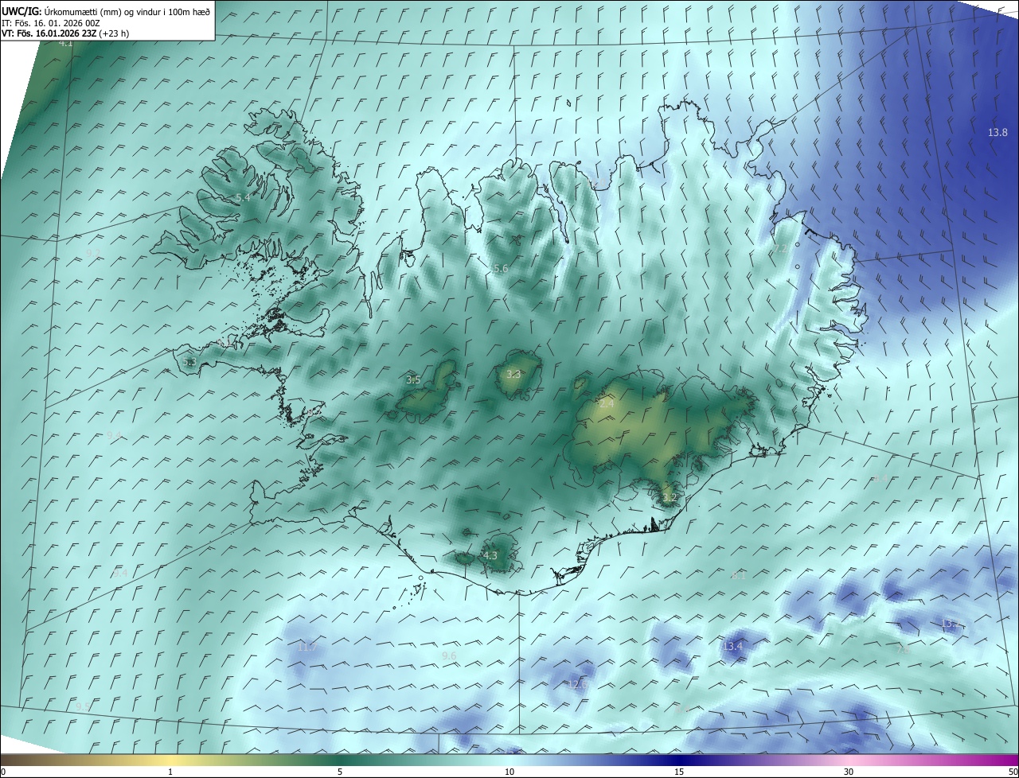Click the 13.4 value south of Iceland
The width and height of the screenshot is (1019, 778).
coord(732,646)
